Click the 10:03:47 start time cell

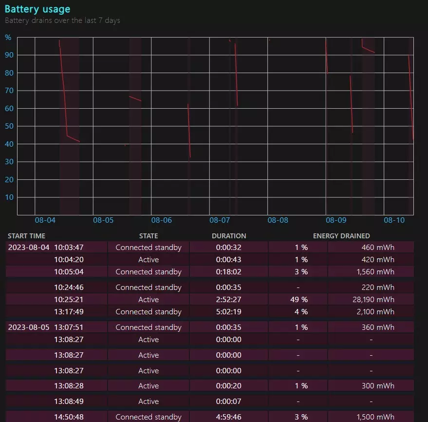pos(69,248)
